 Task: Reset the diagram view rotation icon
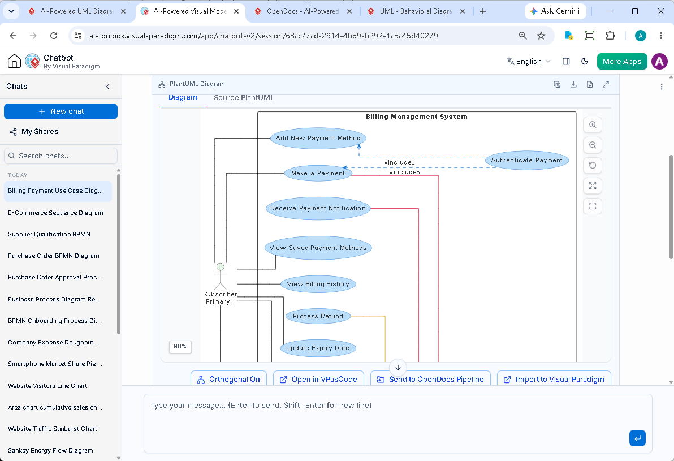[x=593, y=165]
